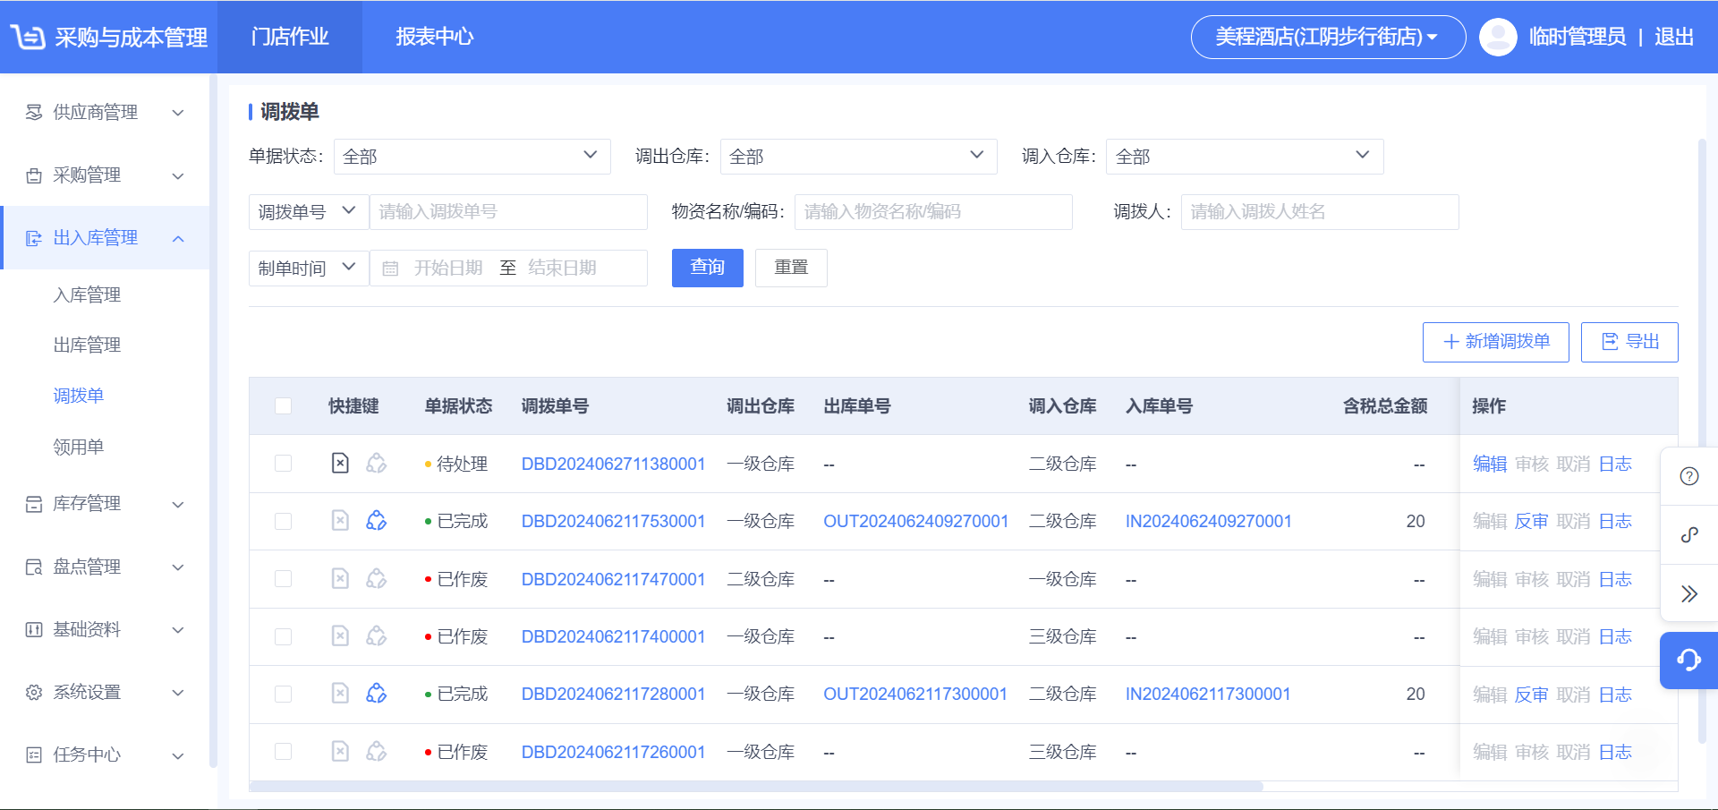Viewport: 1718px width, 810px height.
Task: Click document shortcut icon for DBD2024062117400001
Action: 340,635
